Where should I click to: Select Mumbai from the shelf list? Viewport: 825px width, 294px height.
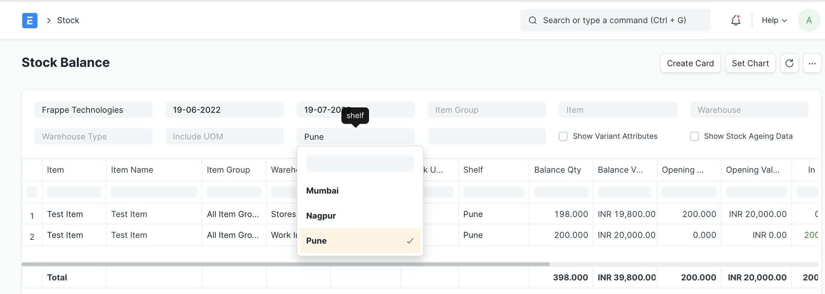pos(322,191)
